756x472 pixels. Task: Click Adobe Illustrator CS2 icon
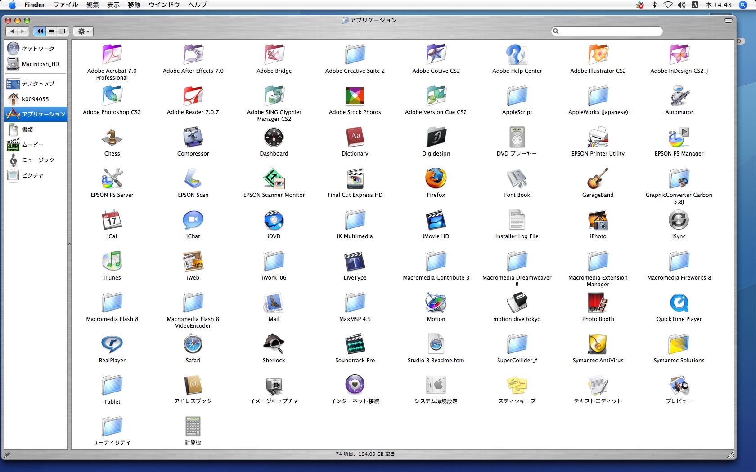tap(598, 55)
